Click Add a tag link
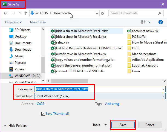This screenshot has width=167, height=132. point(112,104)
